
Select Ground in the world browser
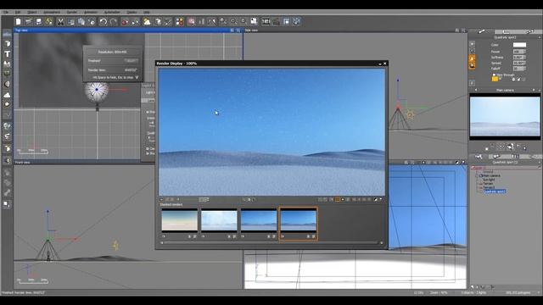[488, 172]
